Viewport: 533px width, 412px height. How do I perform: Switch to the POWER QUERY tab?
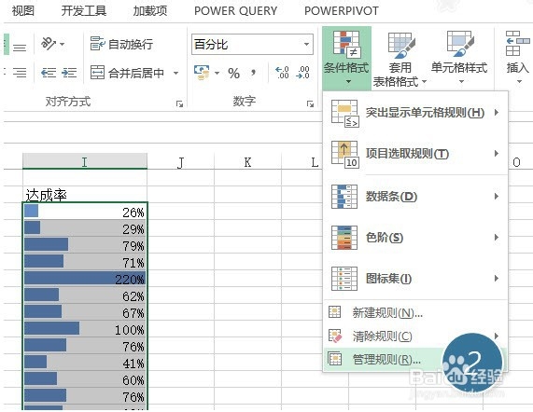tap(235, 11)
